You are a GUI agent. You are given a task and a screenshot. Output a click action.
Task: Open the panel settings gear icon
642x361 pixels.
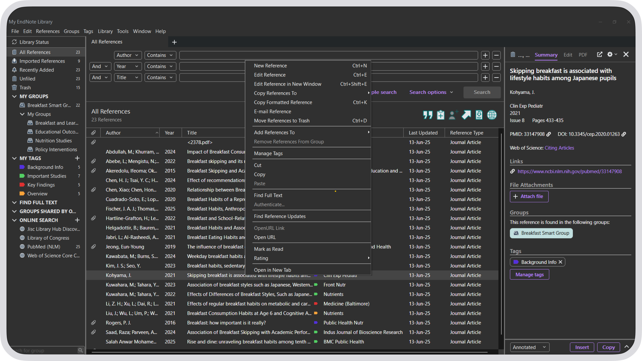coord(610,55)
